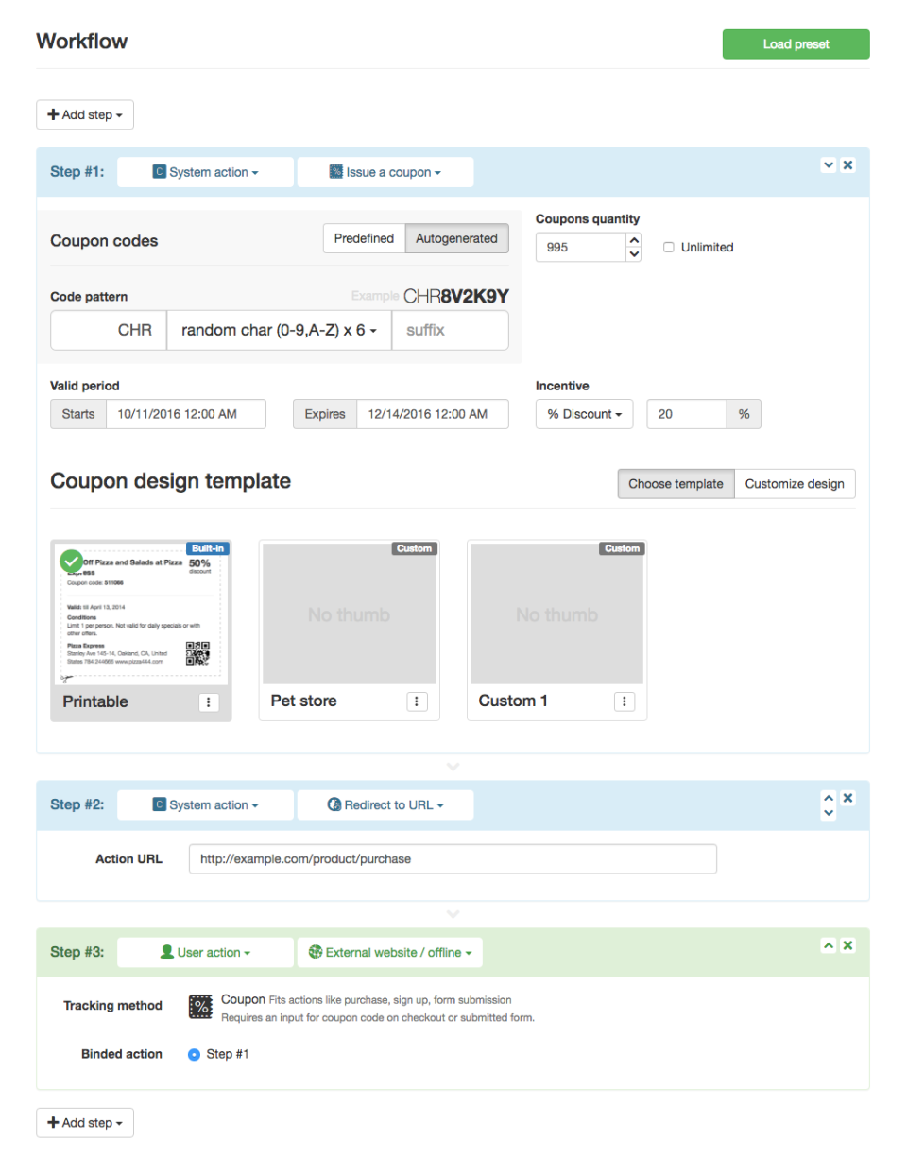Click the Coupon design template heading
This screenshot has height=1159, width=907.
click(x=170, y=481)
